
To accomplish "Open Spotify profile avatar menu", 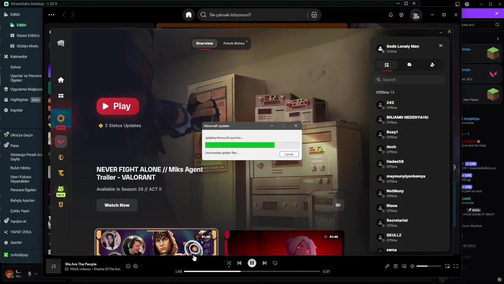I will [415, 15].
